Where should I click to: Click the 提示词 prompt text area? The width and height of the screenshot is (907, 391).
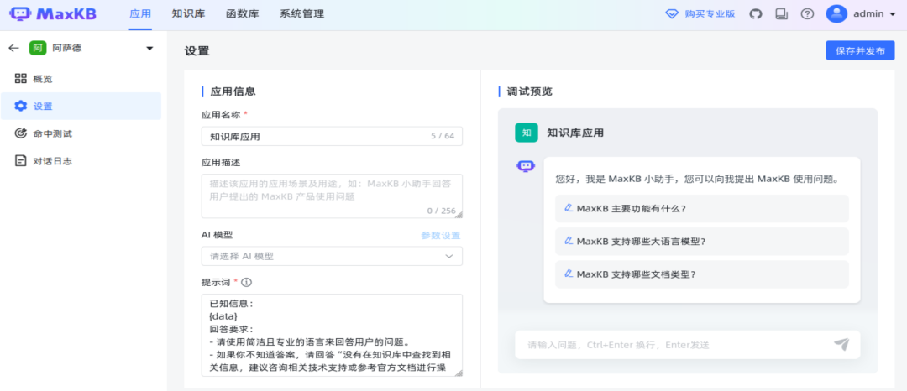click(332, 335)
